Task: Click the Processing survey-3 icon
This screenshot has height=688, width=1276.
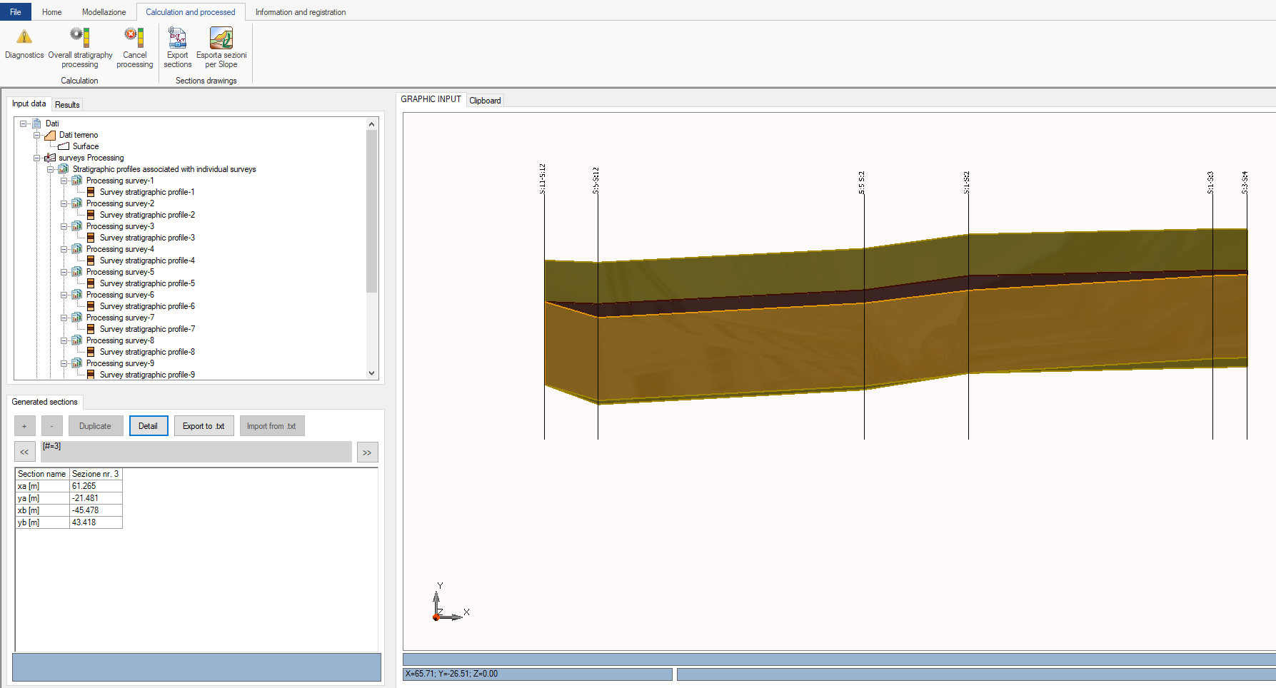Action: point(77,226)
